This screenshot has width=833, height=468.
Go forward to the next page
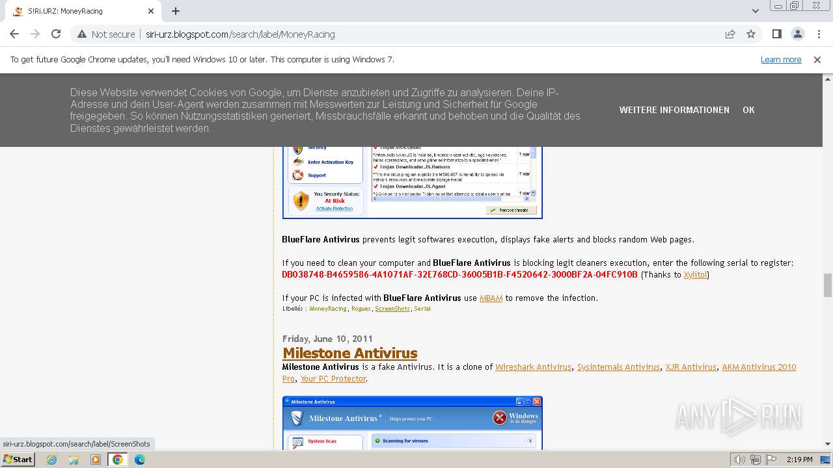(35, 34)
